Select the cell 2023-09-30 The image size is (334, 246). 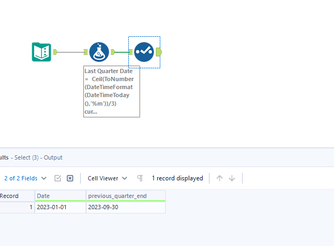(126, 207)
